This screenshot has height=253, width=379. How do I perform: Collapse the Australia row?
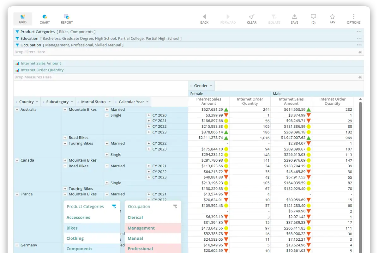click(17, 110)
